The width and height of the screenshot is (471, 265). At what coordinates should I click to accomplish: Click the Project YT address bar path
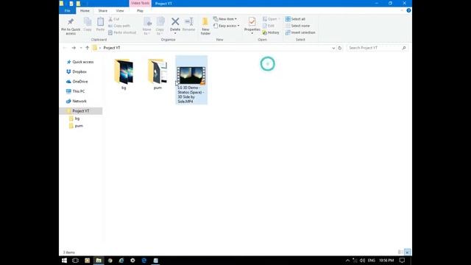[x=112, y=48]
